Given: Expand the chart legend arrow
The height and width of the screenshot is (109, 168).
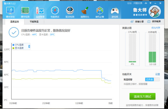Looking at the screenshot, I should tap(29, 47).
